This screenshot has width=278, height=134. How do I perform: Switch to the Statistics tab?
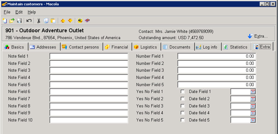pyautogui.click(x=236, y=47)
